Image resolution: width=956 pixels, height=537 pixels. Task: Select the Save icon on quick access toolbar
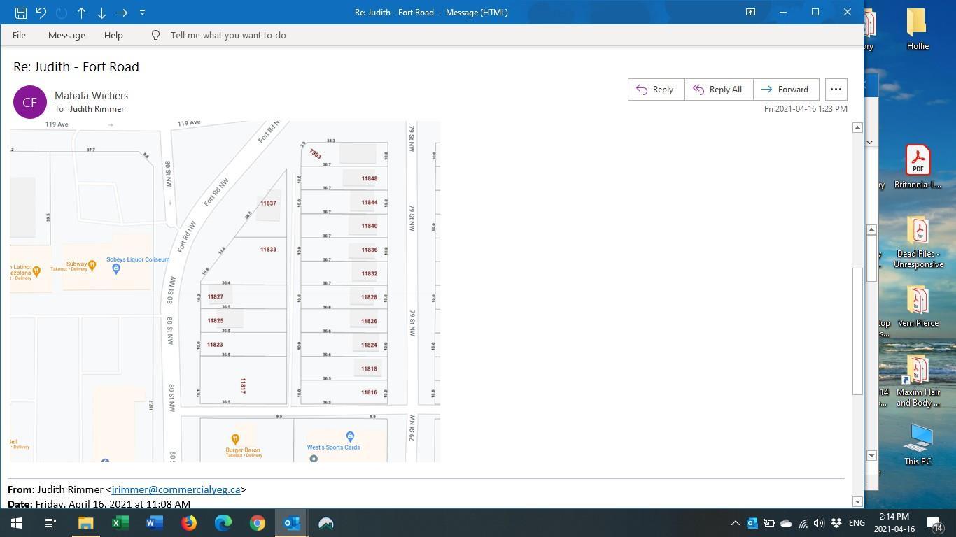pos(20,12)
